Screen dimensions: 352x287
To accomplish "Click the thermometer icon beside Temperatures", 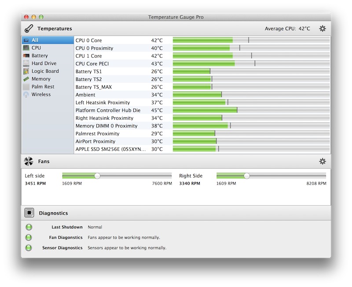I will tap(29, 29).
